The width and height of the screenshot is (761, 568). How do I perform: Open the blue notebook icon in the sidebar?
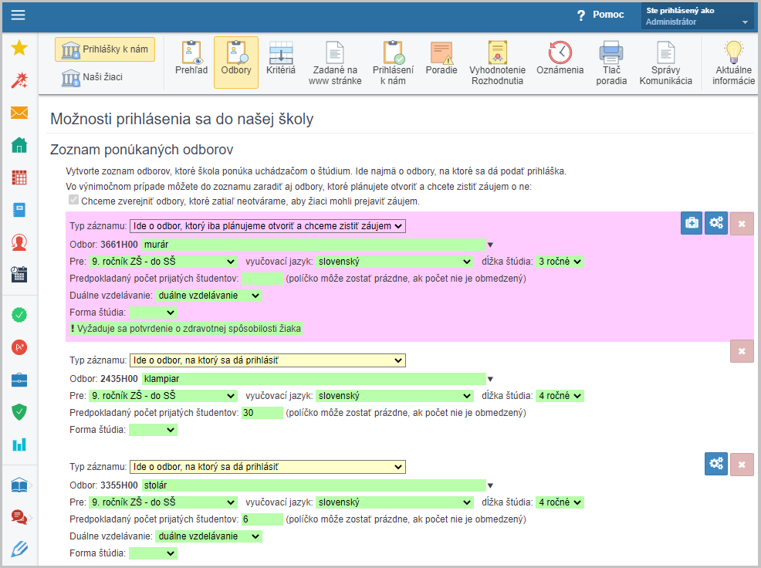pyautogui.click(x=19, y=210)
